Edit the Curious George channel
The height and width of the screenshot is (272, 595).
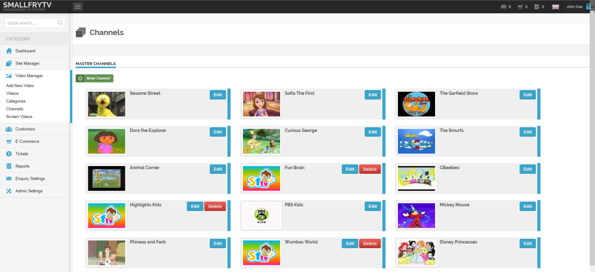point(372,132)
